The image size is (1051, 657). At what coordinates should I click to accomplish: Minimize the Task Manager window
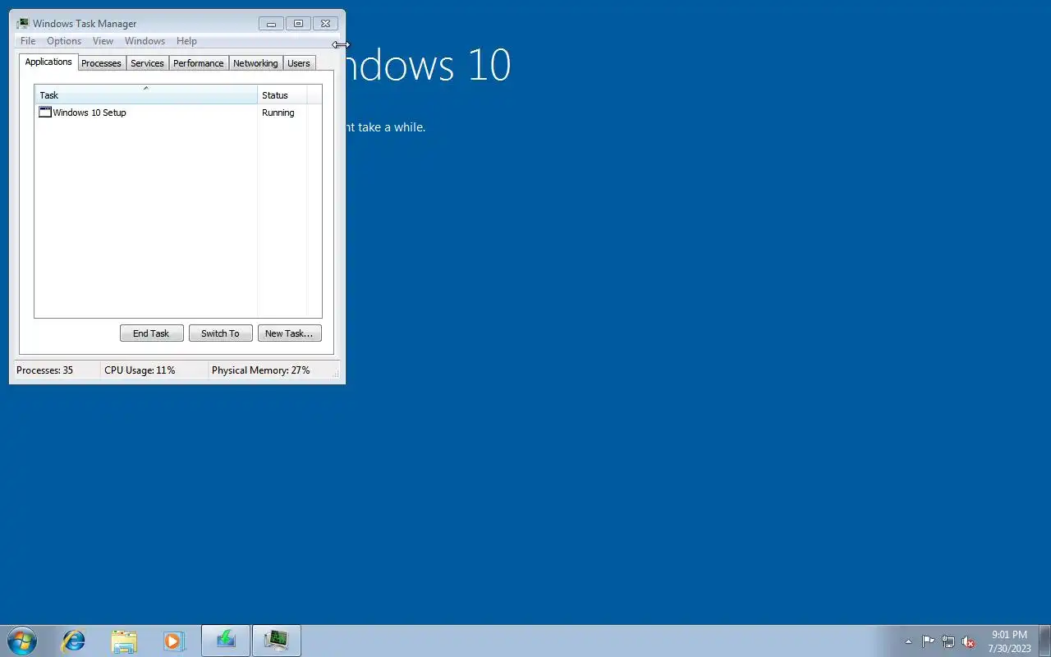271,24
